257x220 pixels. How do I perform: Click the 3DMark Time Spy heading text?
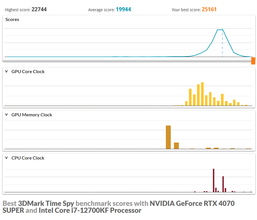pos(46,204)
